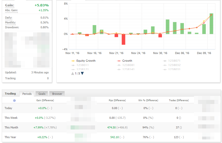
Task: Click the '3 Minutes ago' updated value
Action: [40, 72]
